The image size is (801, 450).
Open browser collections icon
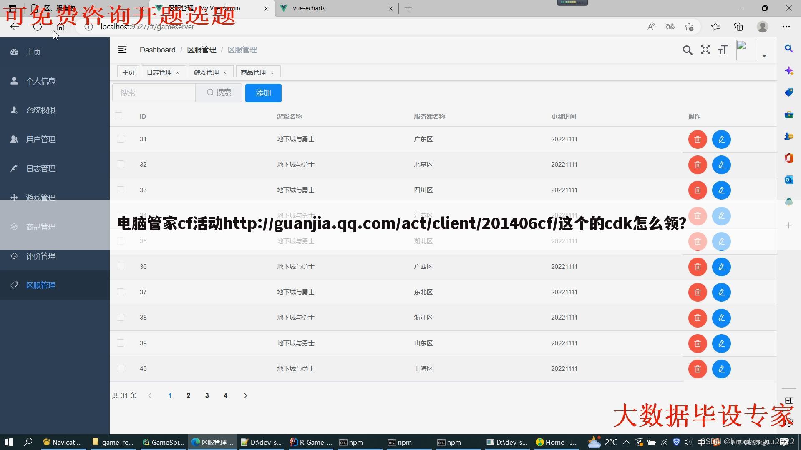pyautogui.click(x=738, y=27)
